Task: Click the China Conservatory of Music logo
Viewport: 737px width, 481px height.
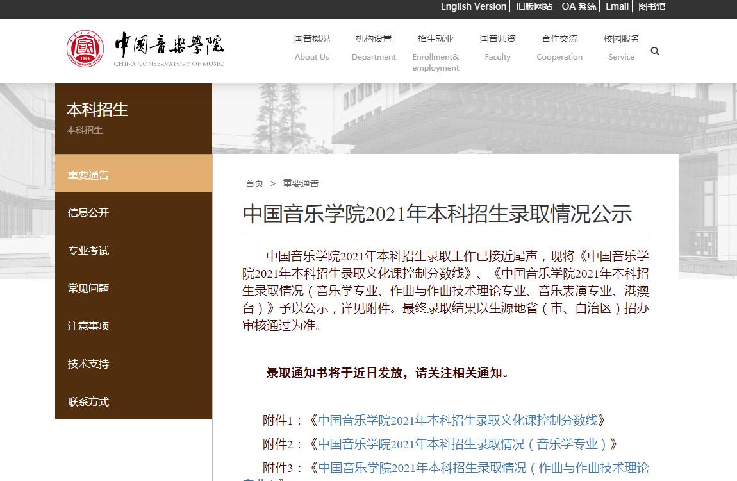Action: coord(145,49)
